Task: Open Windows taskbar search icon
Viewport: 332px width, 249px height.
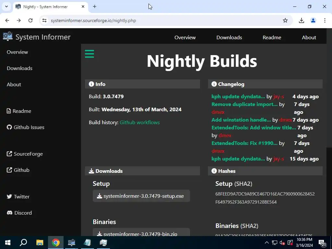Action: pos(23,243)
